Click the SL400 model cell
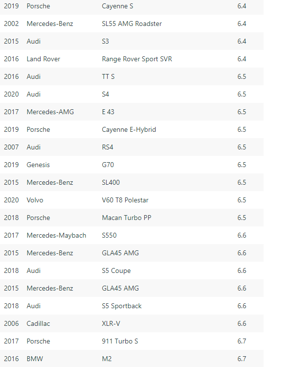Image resolution: width=290 pixels, height=367 pixels. click(x=111, y=182)
